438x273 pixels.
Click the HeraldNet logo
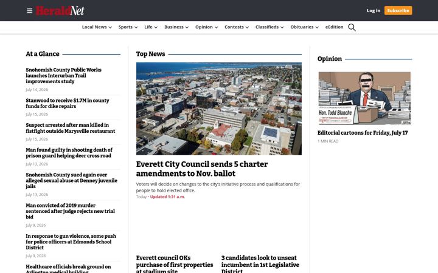click(x=60, y=11)
